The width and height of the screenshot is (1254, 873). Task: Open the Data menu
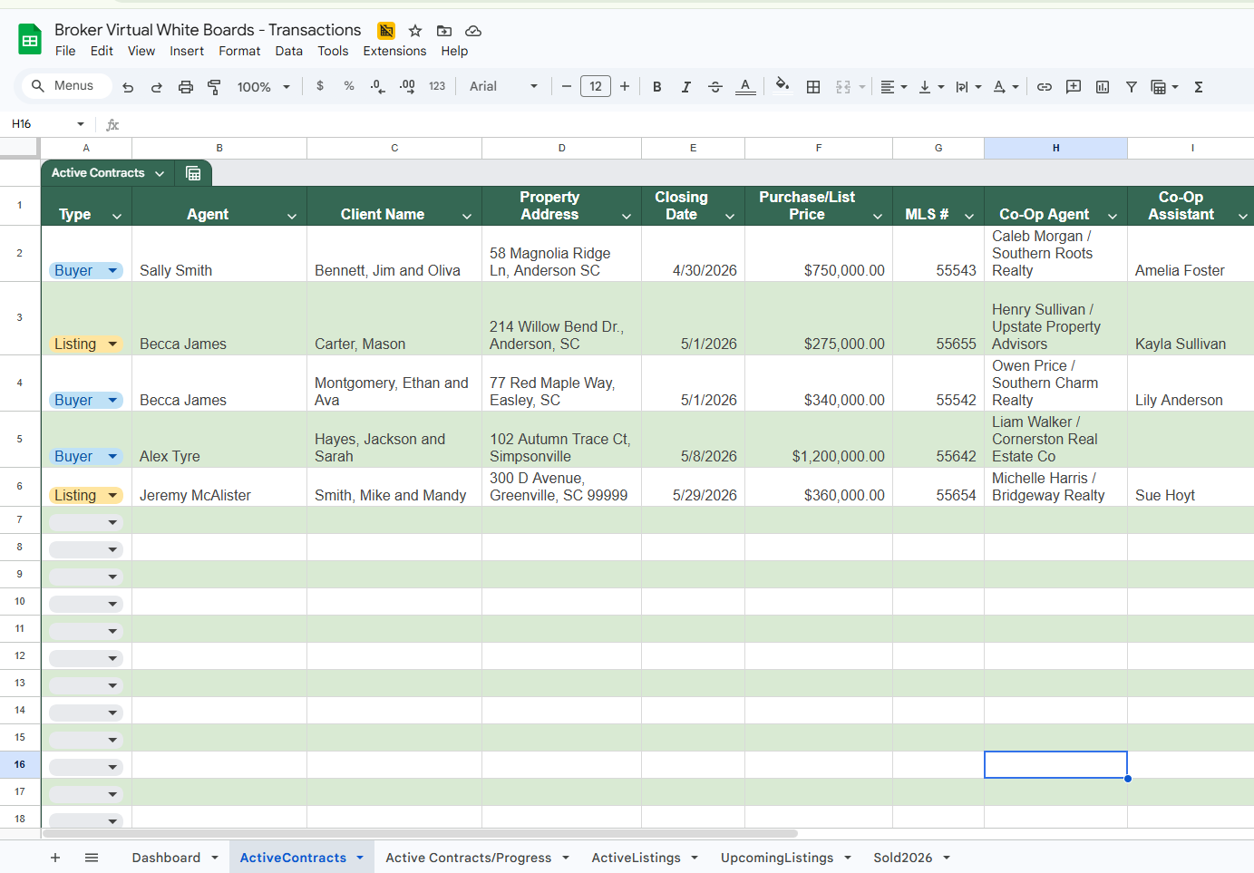click(x=289, y=51)
